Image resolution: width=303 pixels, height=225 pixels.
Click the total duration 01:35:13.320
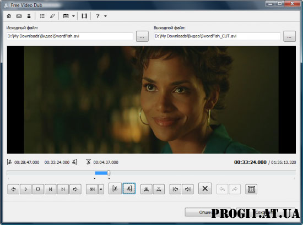coord(284,162)
